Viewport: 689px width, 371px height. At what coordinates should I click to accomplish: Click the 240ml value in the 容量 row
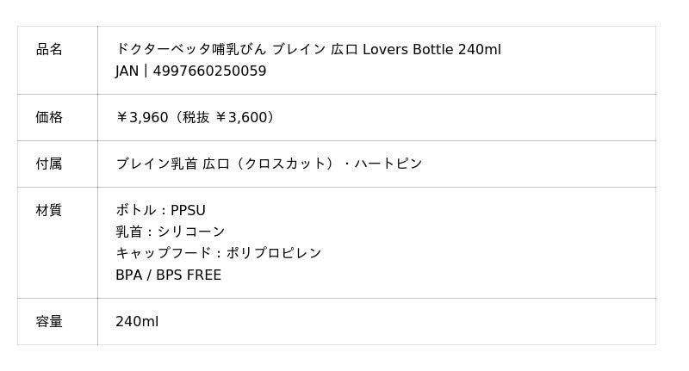[x=137, y=322]
